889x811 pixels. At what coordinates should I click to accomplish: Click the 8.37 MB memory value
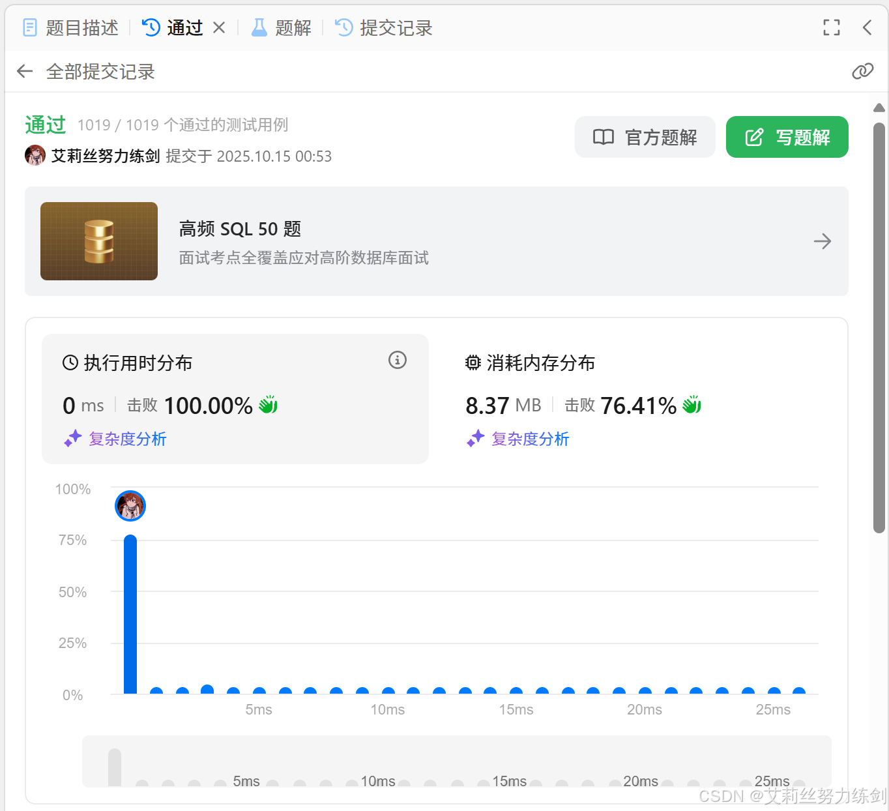(x=503, y=405)
